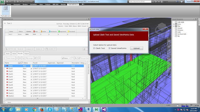Click the Add Test button
This screenshot has height=112, width=200.
pos(10,49)
